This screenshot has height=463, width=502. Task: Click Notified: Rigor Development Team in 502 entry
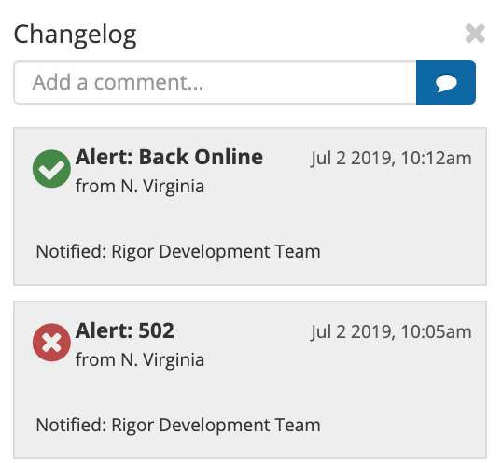(x=178, y=426)
